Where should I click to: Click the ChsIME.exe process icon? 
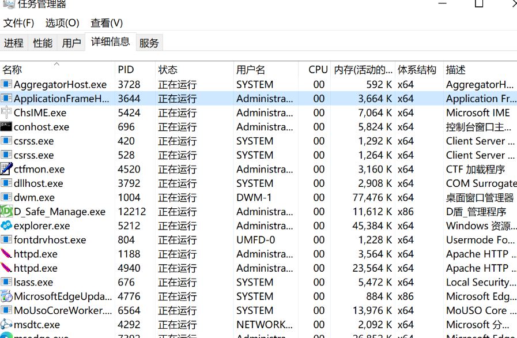tap(6, 112)
